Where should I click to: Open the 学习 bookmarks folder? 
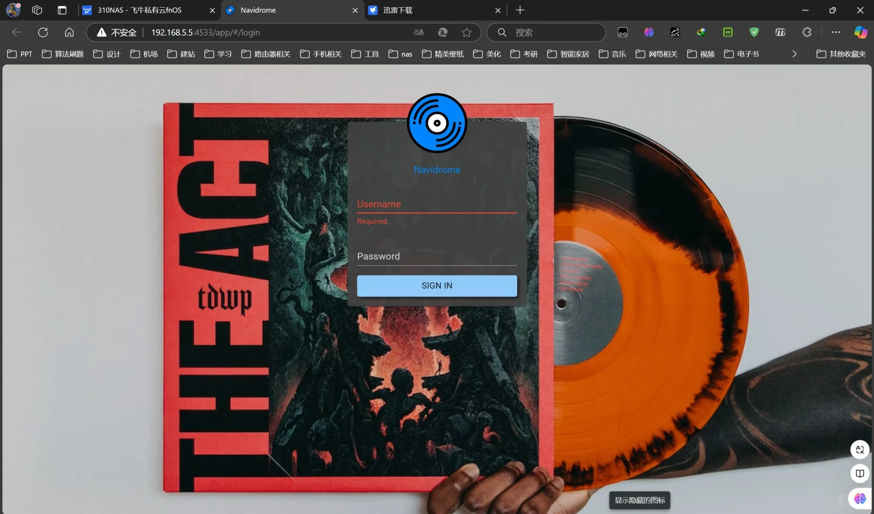click(218, 54)
